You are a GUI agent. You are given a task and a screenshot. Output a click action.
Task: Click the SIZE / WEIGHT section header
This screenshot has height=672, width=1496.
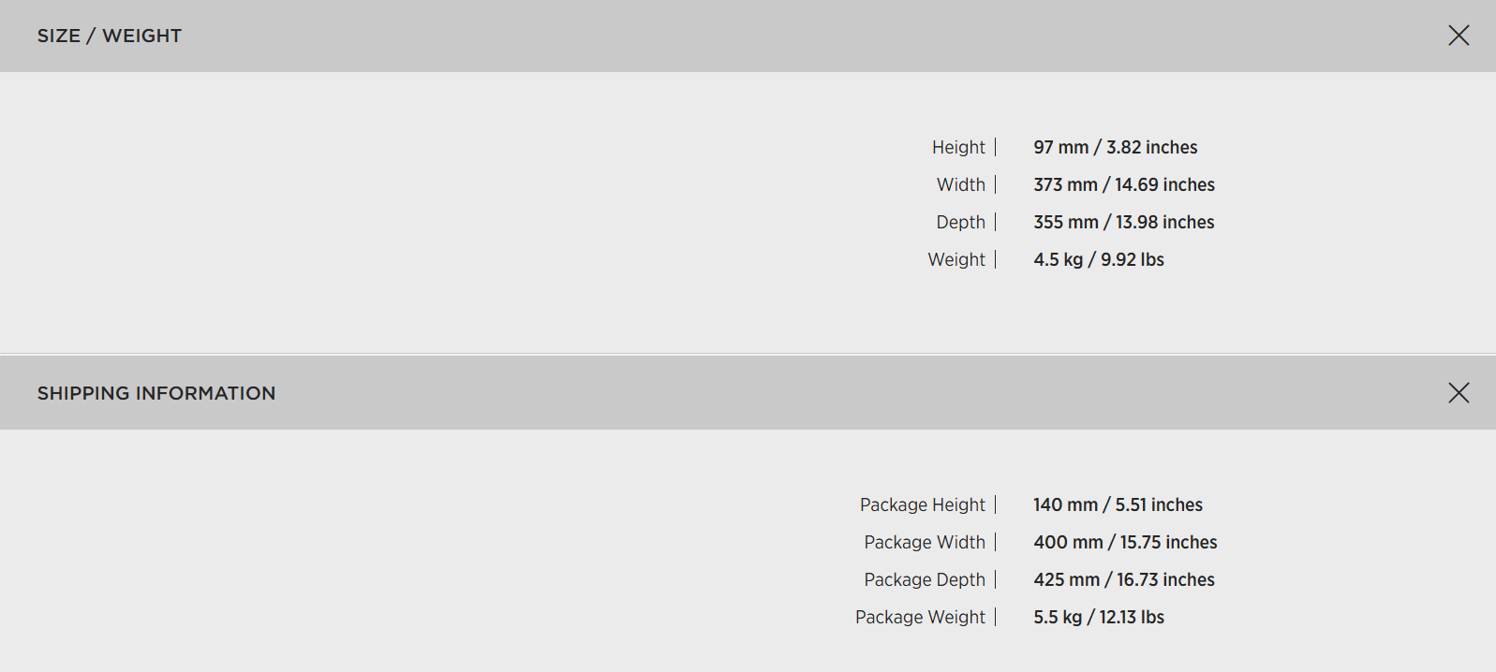(110, 36)
